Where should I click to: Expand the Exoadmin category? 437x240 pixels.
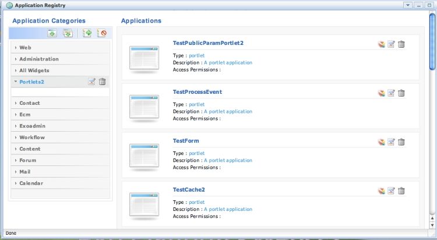click(60, 126)
